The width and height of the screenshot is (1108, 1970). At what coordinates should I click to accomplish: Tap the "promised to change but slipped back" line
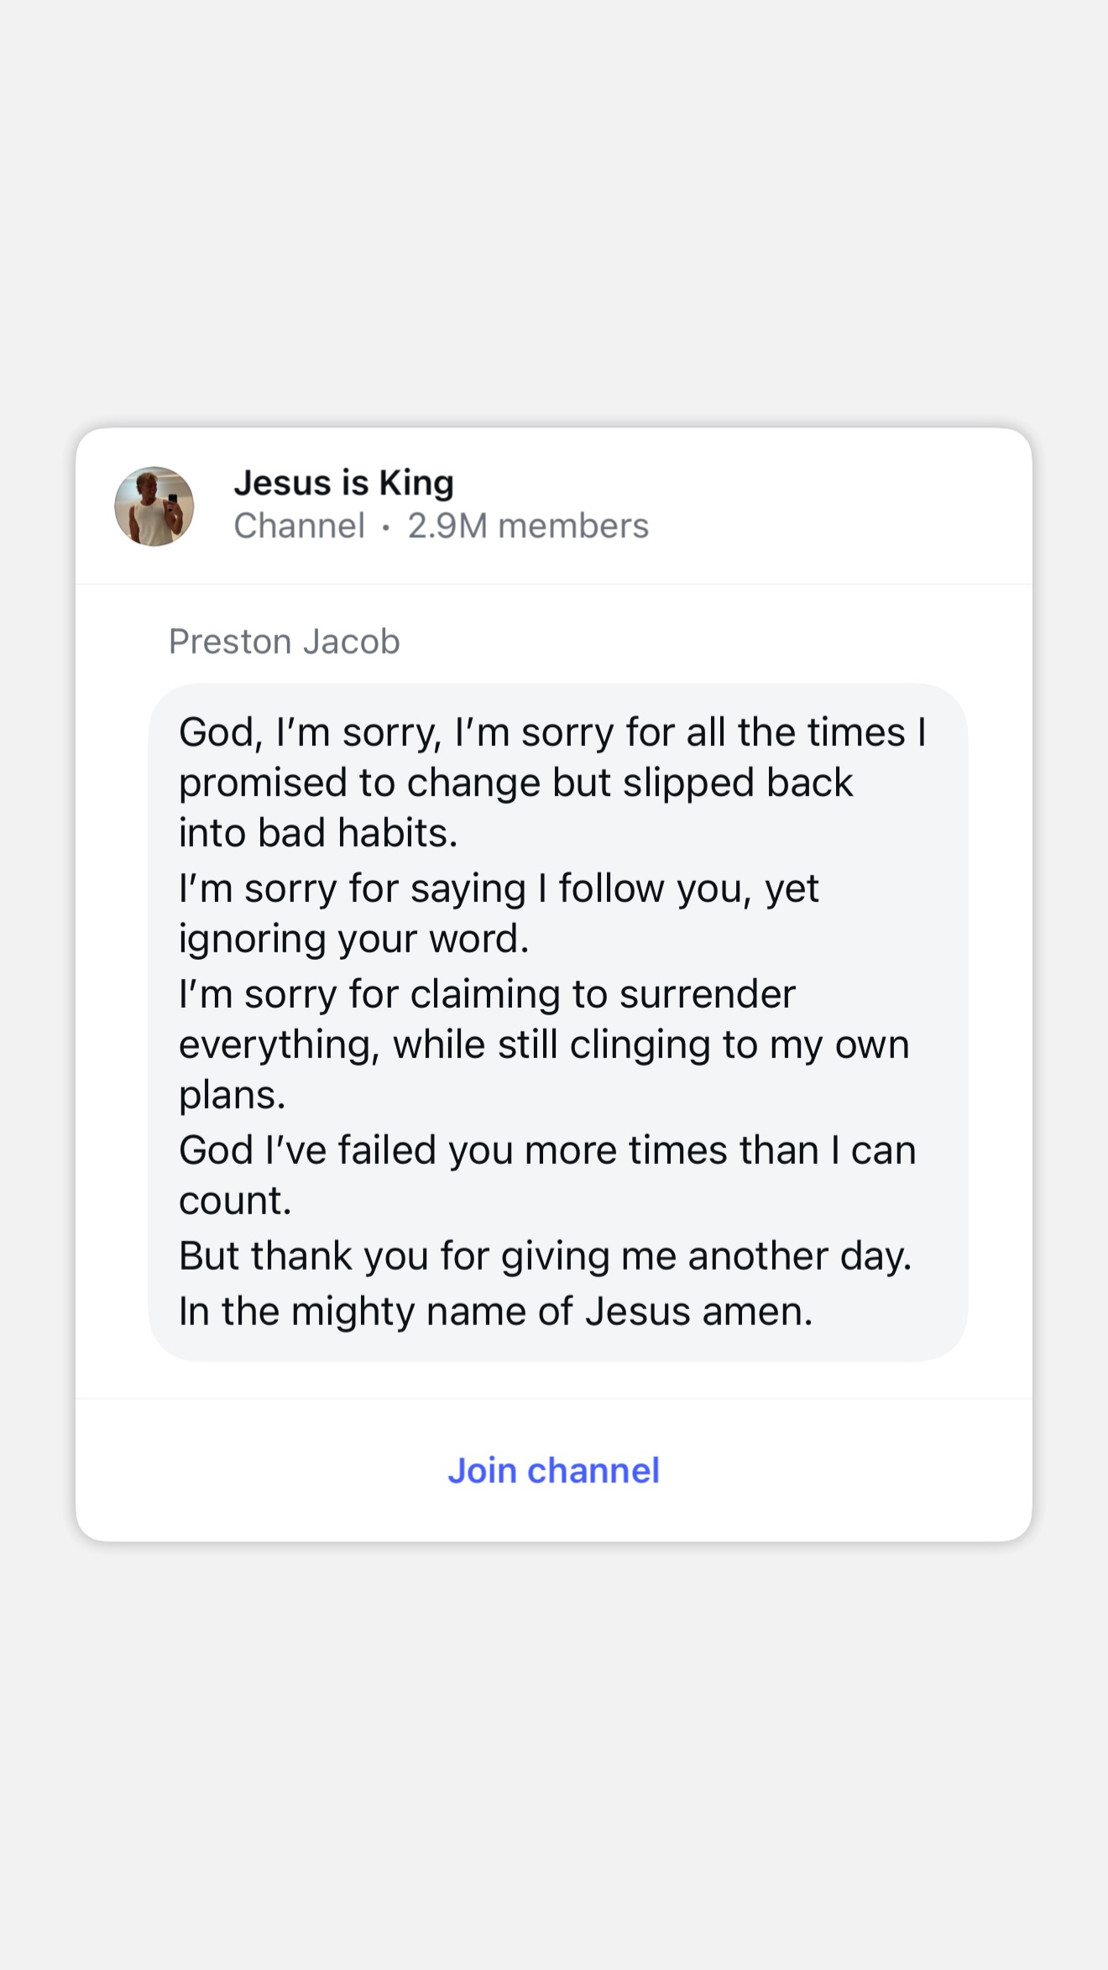tap(515, 783)
